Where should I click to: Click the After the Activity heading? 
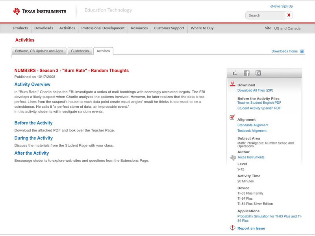31,153
